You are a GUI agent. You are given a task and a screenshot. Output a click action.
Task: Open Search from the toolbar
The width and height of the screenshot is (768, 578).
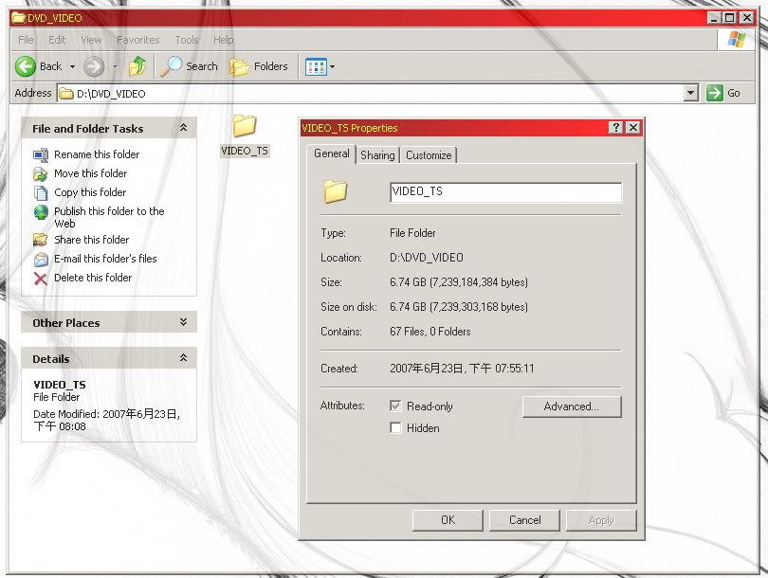click(x=189, y=66)
